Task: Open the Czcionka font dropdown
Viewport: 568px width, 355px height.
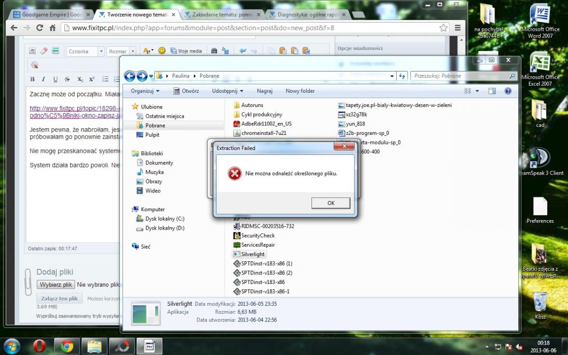Action: click(85, 51)
